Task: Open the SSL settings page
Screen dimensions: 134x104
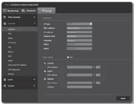Action: [10, 47]
